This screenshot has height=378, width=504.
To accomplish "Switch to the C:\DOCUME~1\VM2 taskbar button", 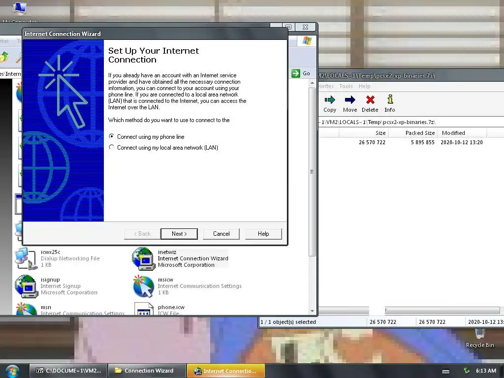I will pyautogui.click(x=68, y=371).
